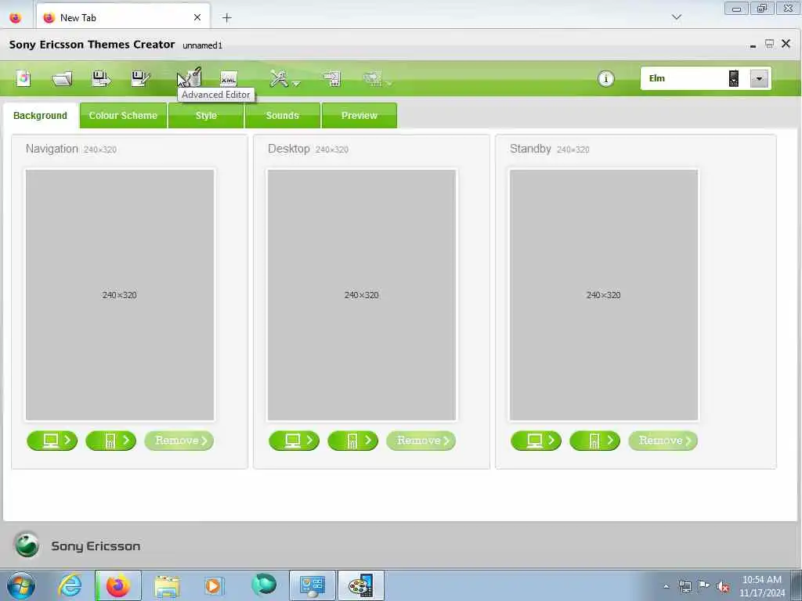Click the phone model icon next to Elm

[x=733, y=78]
